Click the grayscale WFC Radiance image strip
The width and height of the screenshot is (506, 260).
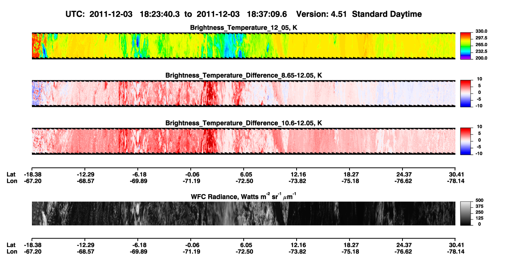tap(243, 214)
